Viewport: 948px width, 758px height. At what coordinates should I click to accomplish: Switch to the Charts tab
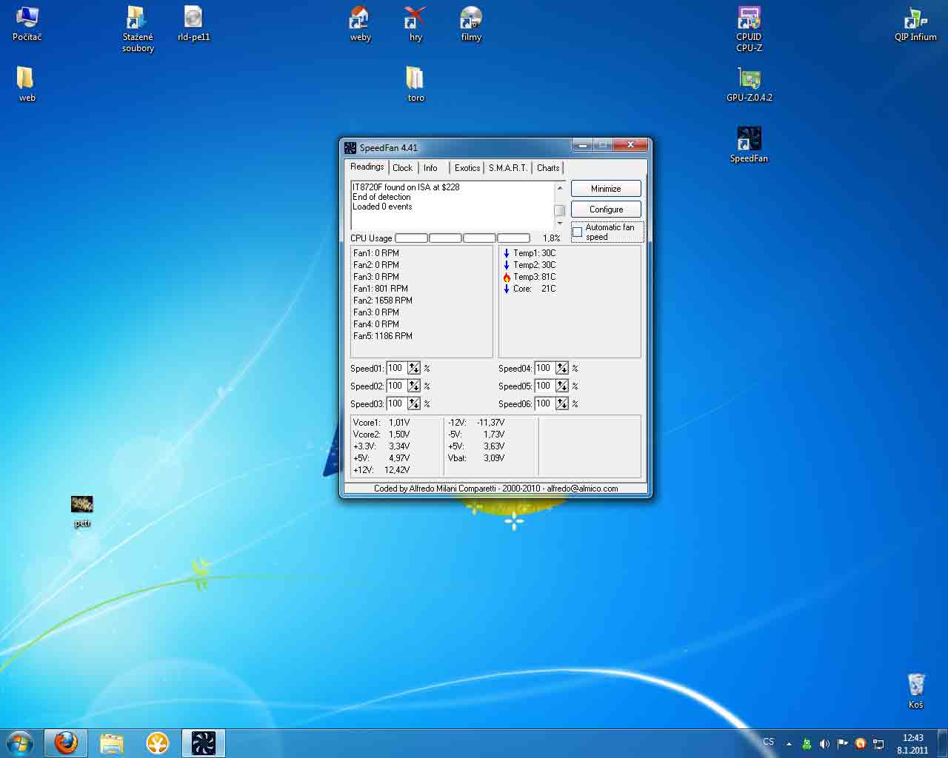(x=548, y=168)
